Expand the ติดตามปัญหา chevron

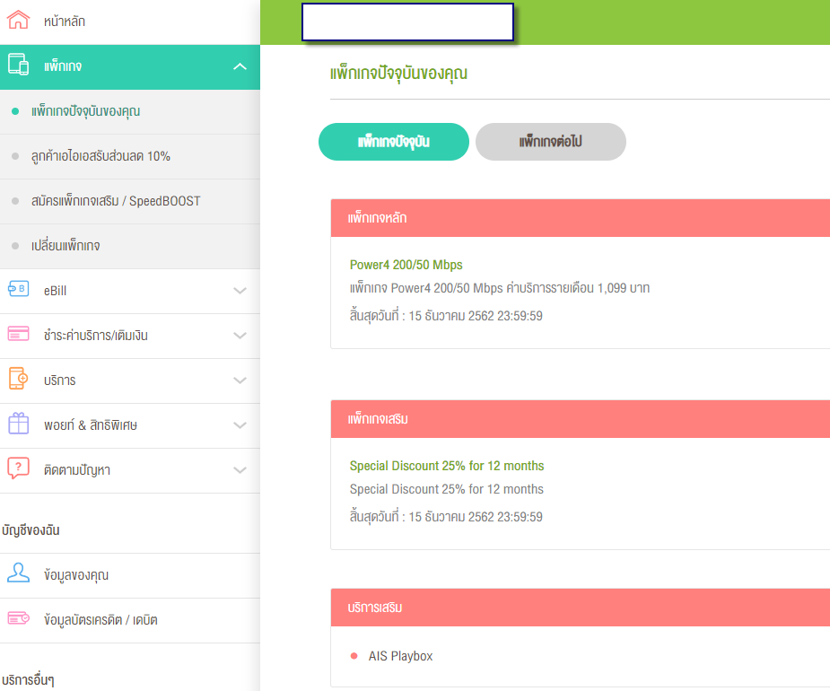(x=240, y=470)
